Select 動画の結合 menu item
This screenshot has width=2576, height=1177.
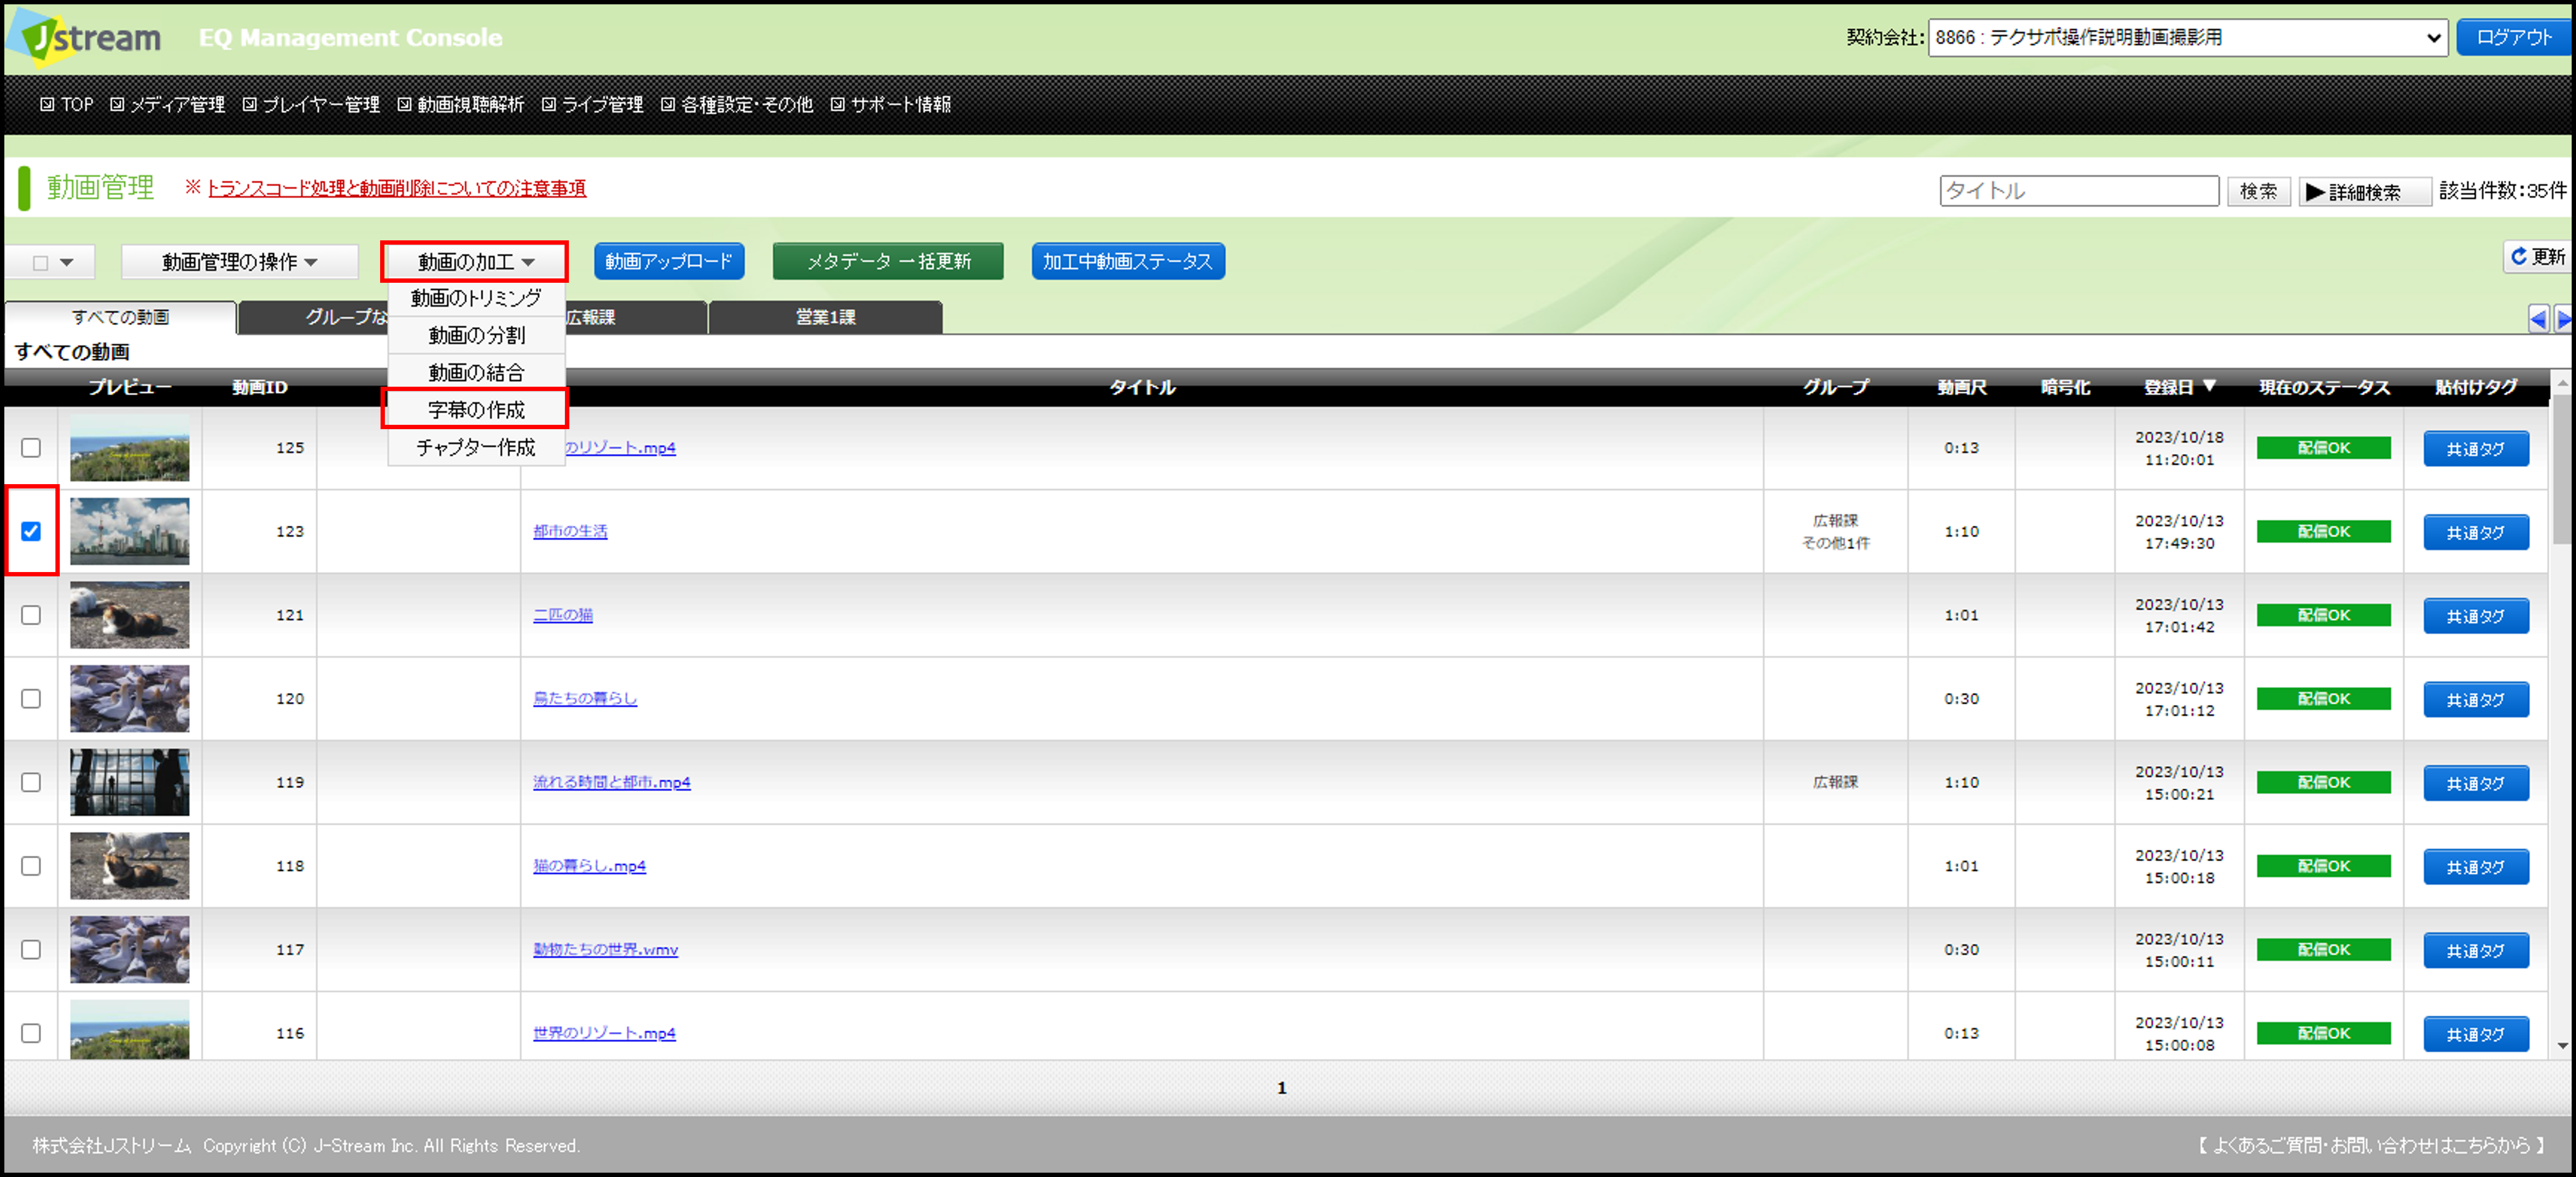tap(476, 373)
